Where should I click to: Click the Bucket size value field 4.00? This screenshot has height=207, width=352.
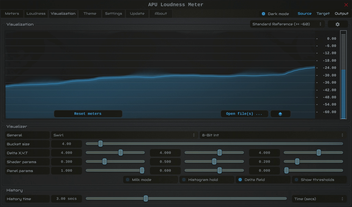pos(67,144)
